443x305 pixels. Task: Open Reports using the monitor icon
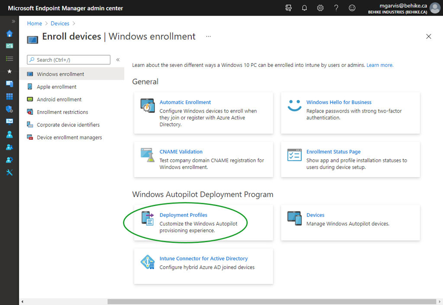[x=10, y=121]
